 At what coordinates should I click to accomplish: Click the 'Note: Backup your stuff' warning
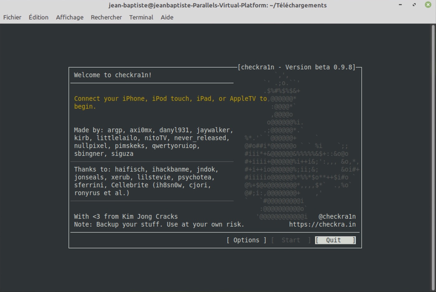coord(159,225)
